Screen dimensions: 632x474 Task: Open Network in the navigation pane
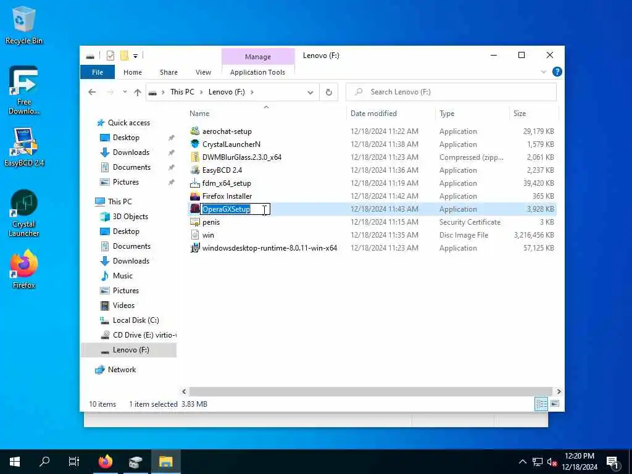coord(122,370)
